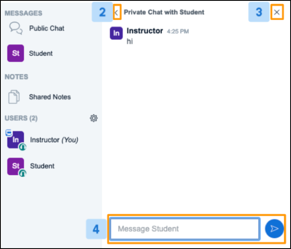Screen dimensions: 291x249
Task: Close the Private Chat with Student
Action: click(x=277, y=13)
